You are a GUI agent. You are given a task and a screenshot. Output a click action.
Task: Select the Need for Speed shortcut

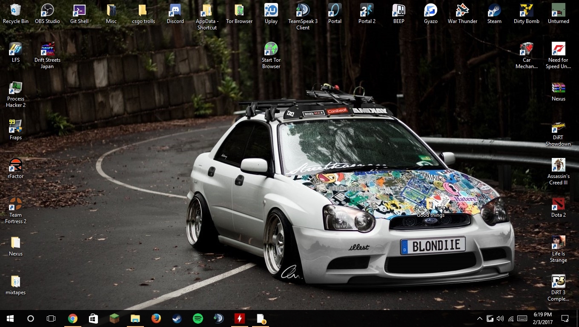click(559, 55)
